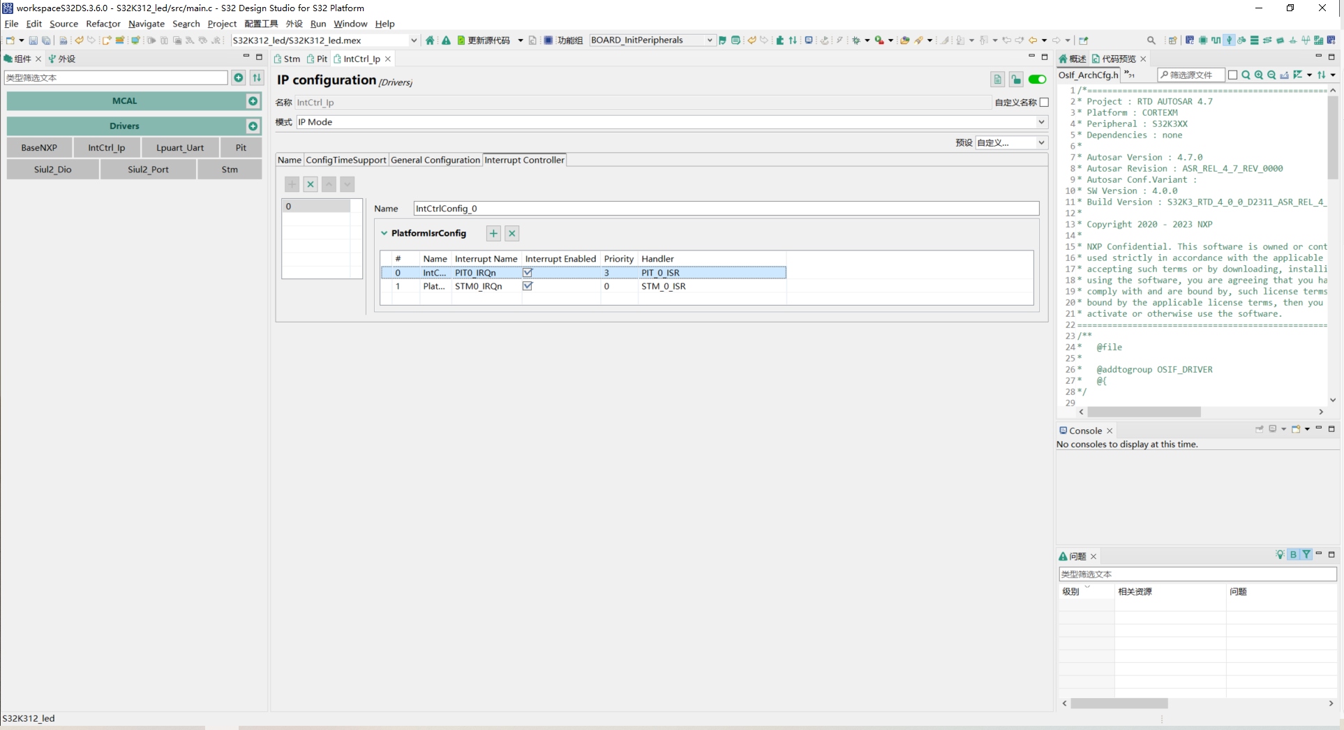
Task: Click the filter icon in 问题 panel
Action: (x=1306, y=555)
